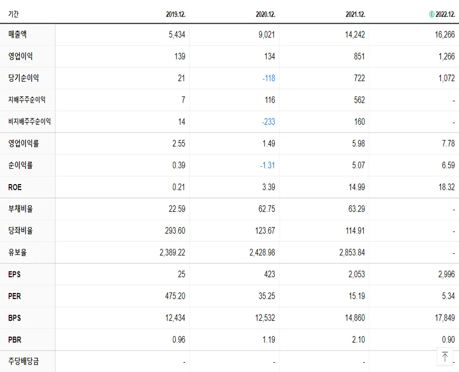The image size is (459, 372).
Task: Click the 17,849 BPS value
Action: point(445,318)
